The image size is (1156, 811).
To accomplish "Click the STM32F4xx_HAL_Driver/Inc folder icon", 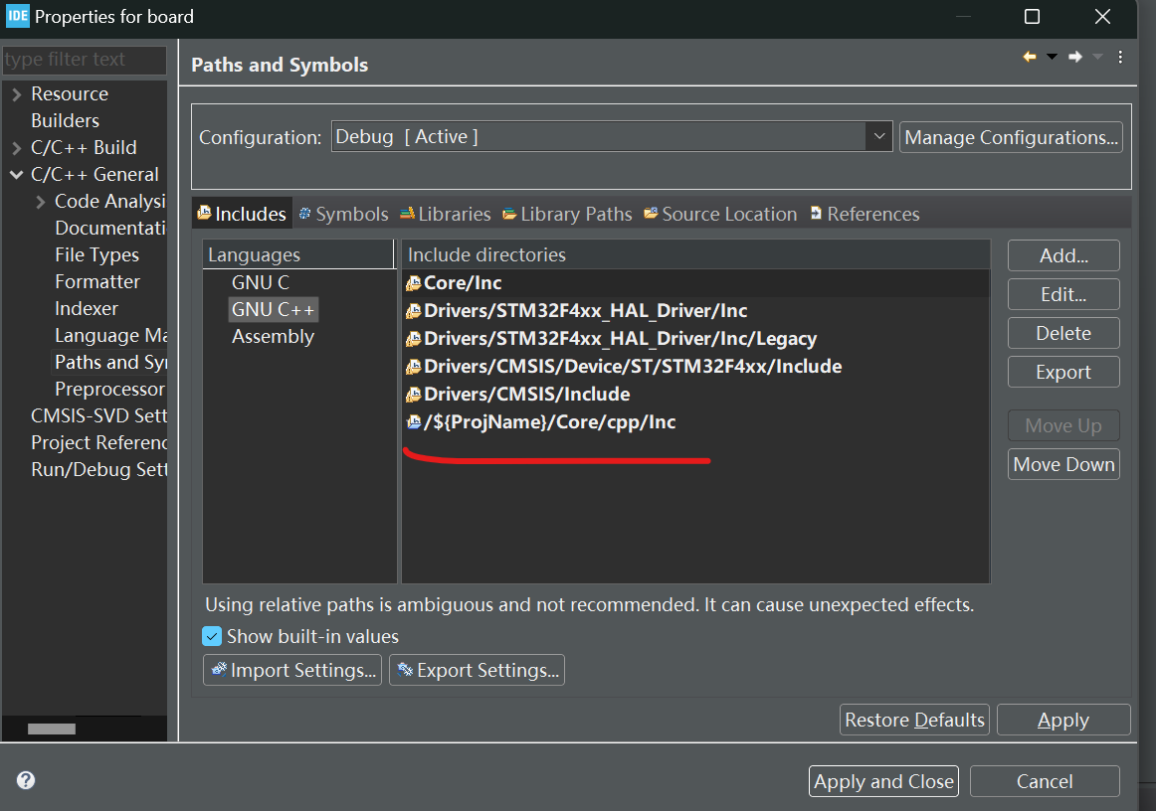I will (x=414, y=311).
